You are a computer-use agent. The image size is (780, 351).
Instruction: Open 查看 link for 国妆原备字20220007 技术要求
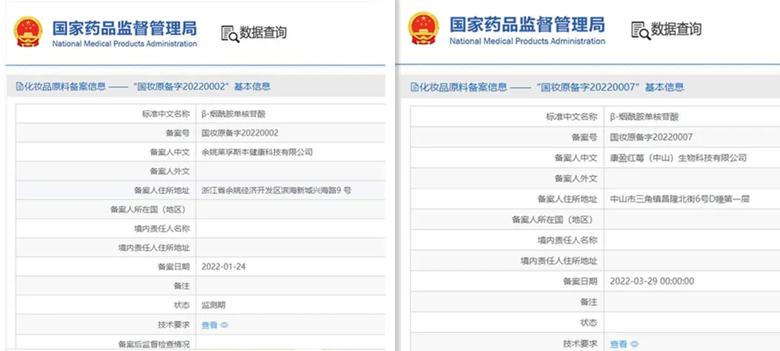click(x=618, y=344)
